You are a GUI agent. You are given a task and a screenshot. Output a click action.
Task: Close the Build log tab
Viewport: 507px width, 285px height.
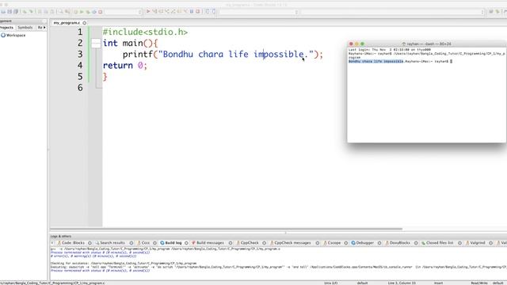pos(186,243)
